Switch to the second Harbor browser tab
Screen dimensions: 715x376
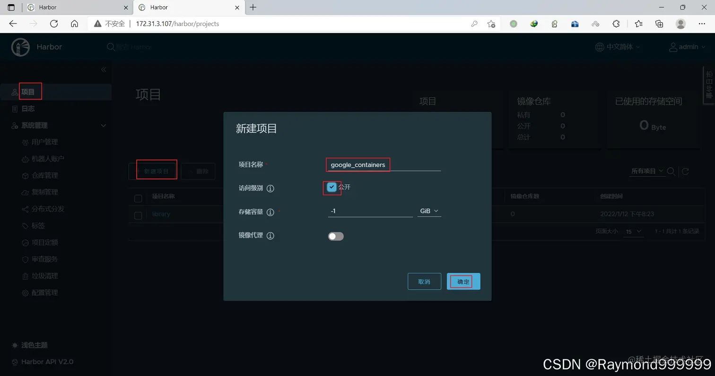[185, 7]
